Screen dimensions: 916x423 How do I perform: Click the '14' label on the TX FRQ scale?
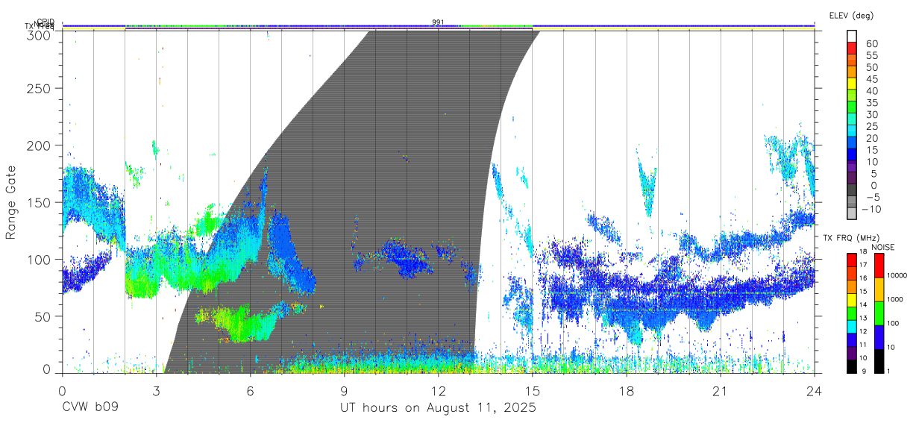863,305
